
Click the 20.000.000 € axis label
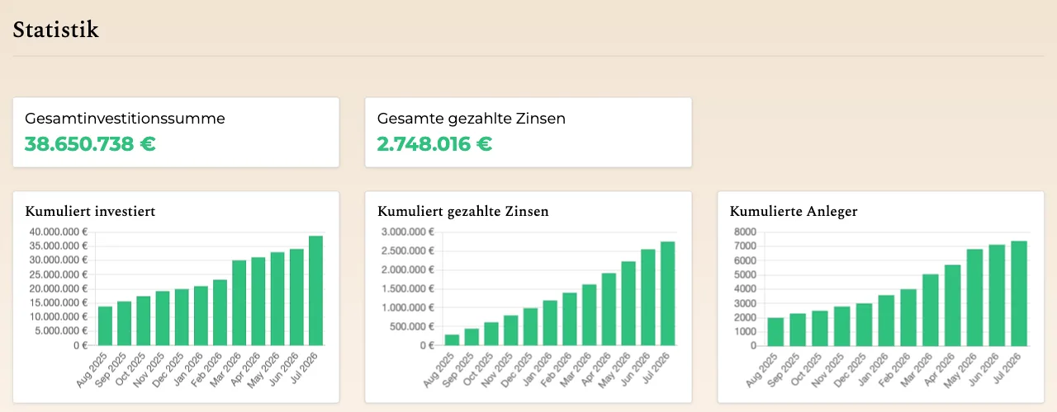click(59, 288)
